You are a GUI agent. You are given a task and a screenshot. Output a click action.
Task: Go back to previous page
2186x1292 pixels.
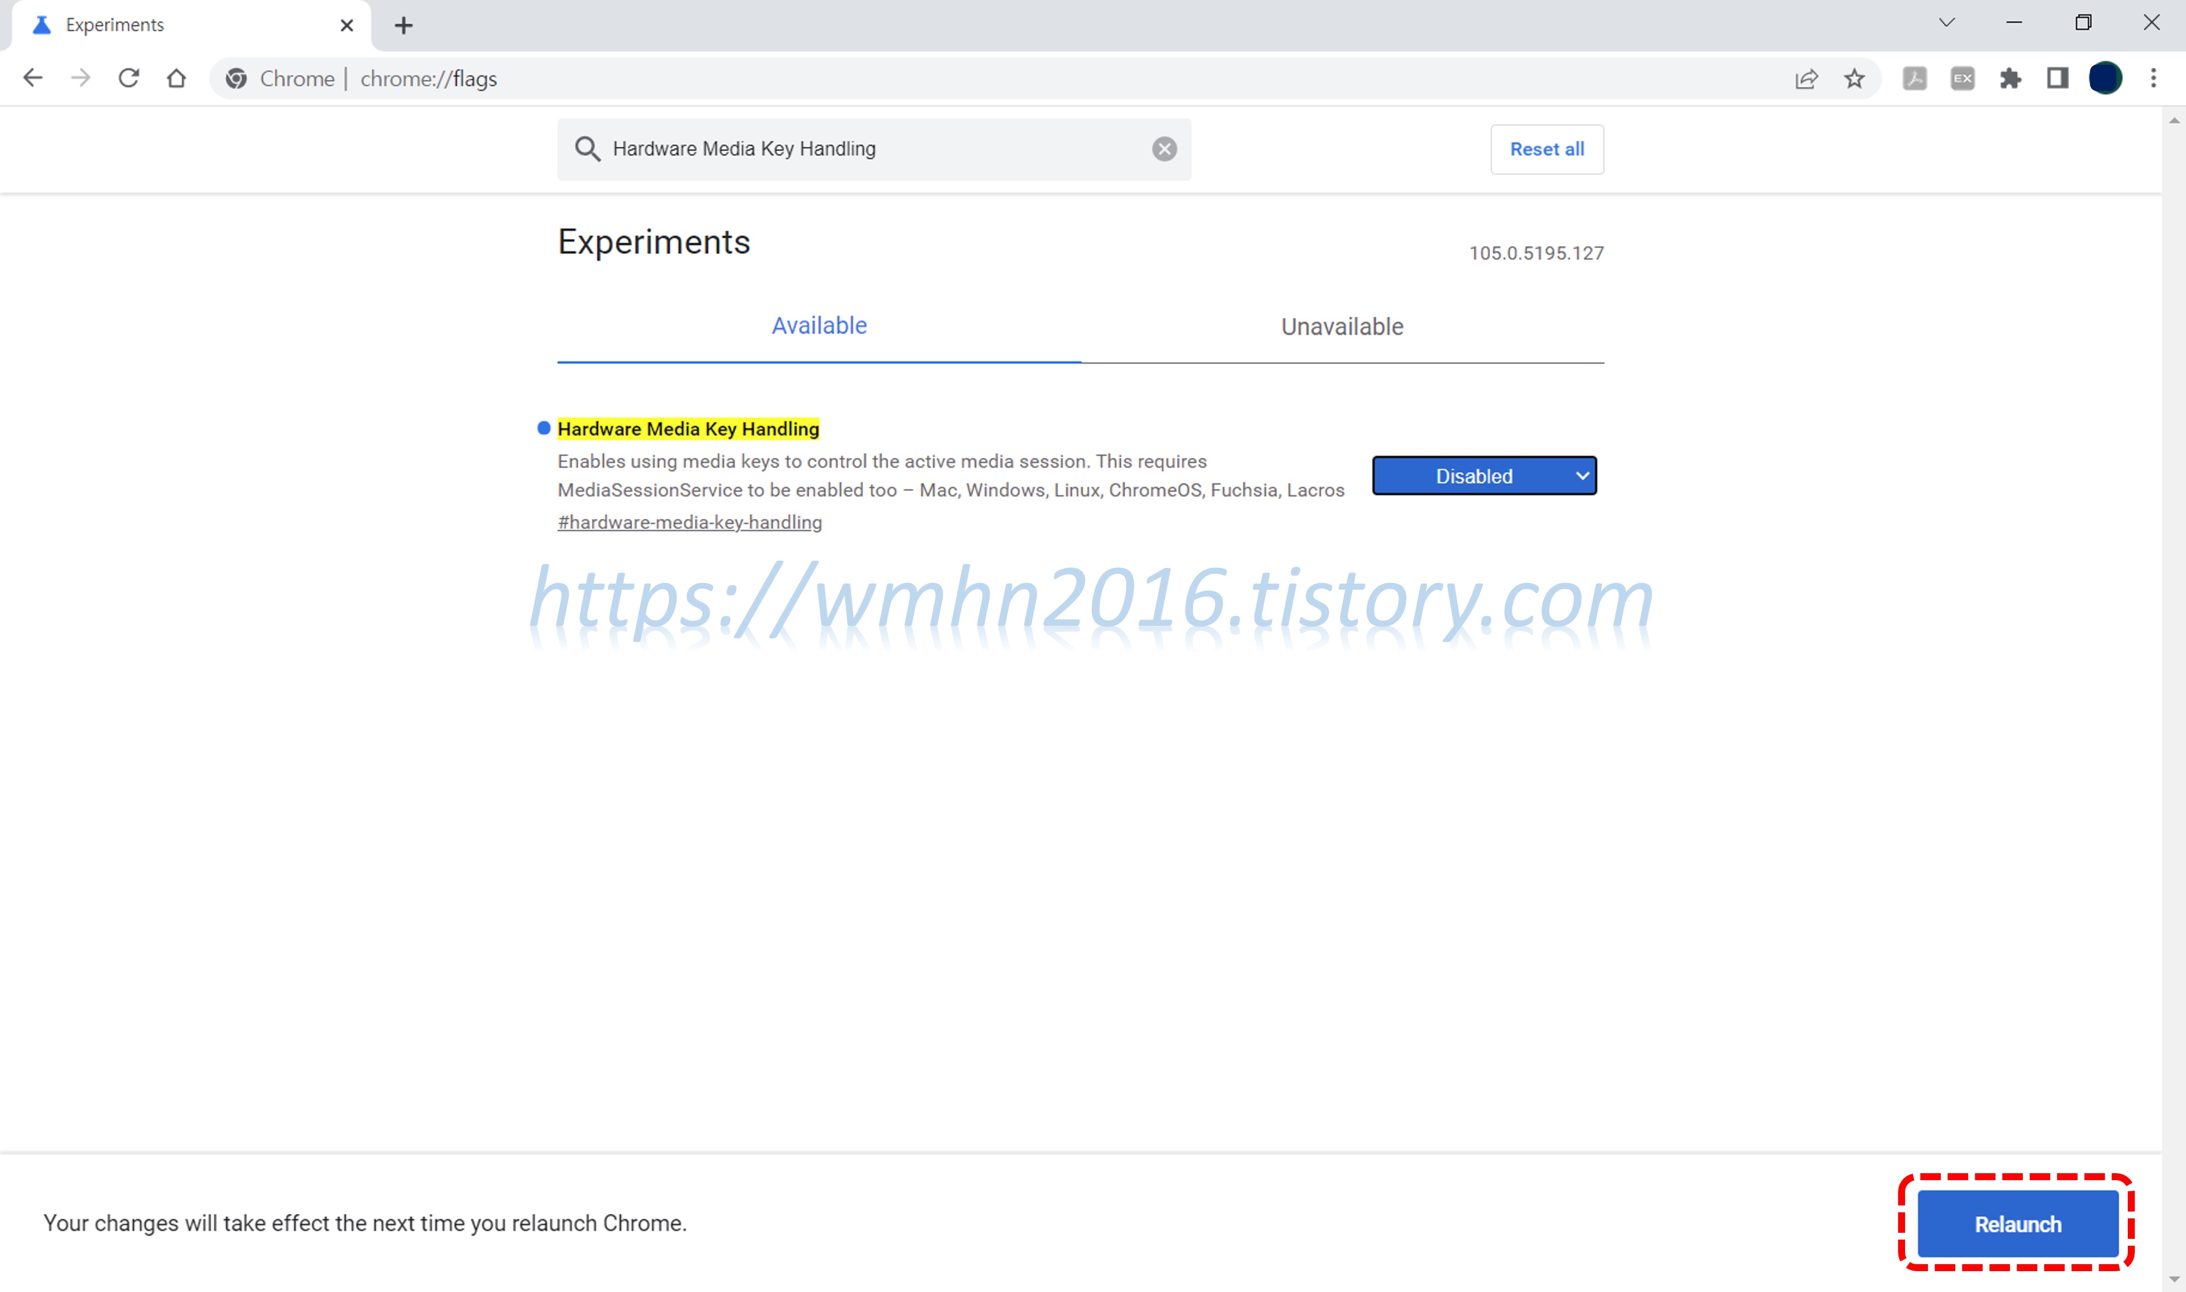click(x=32, y=79)
